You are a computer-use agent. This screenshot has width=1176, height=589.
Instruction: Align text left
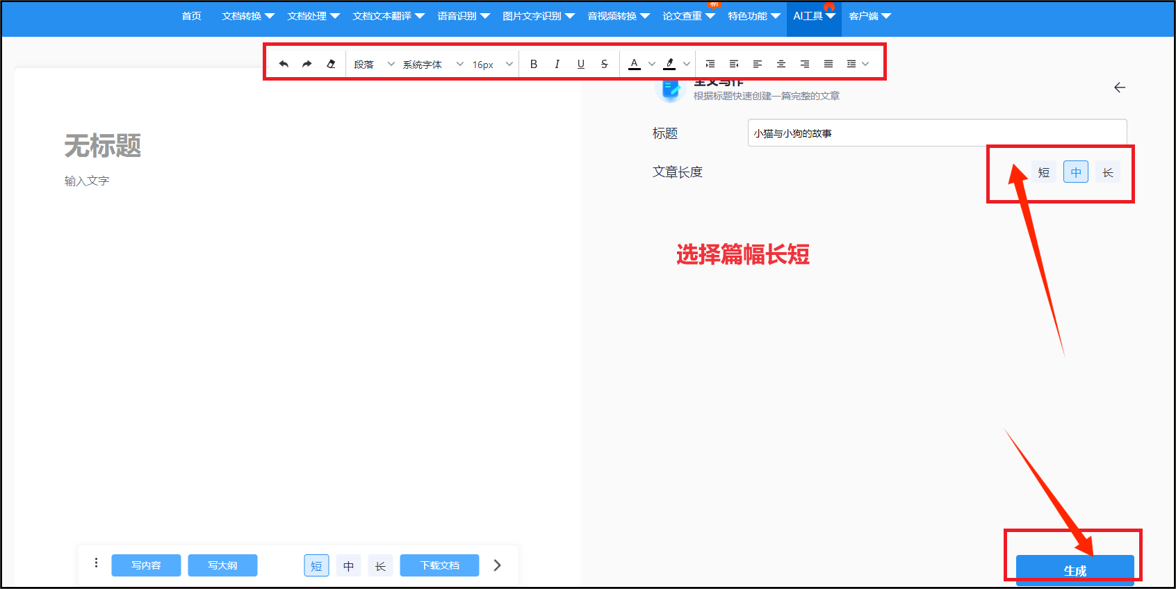point(757,64)
